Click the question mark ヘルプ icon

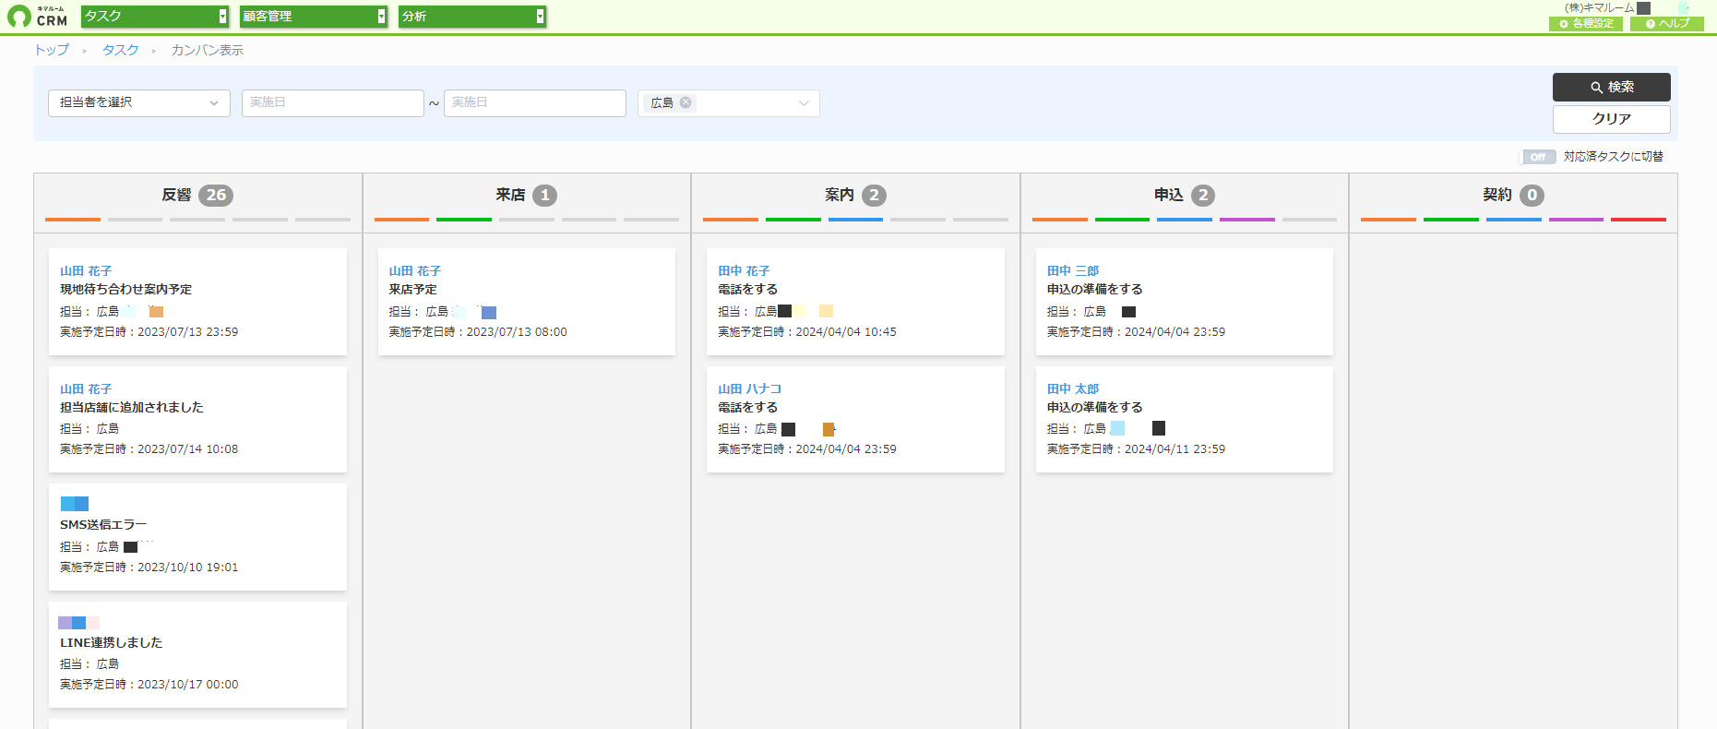(x=1651, y=24)
